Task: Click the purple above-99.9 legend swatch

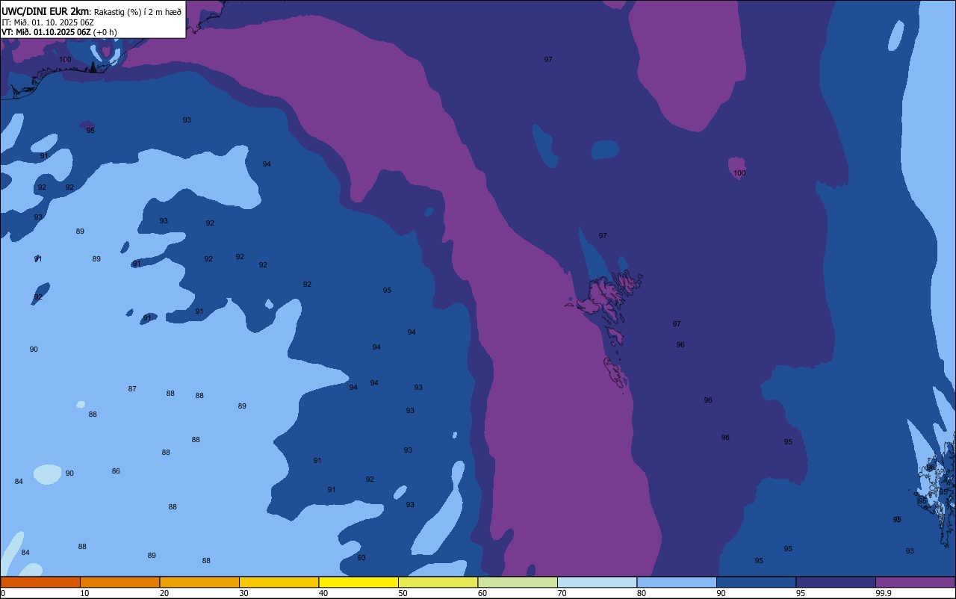Action: click(x=915, y=582)
